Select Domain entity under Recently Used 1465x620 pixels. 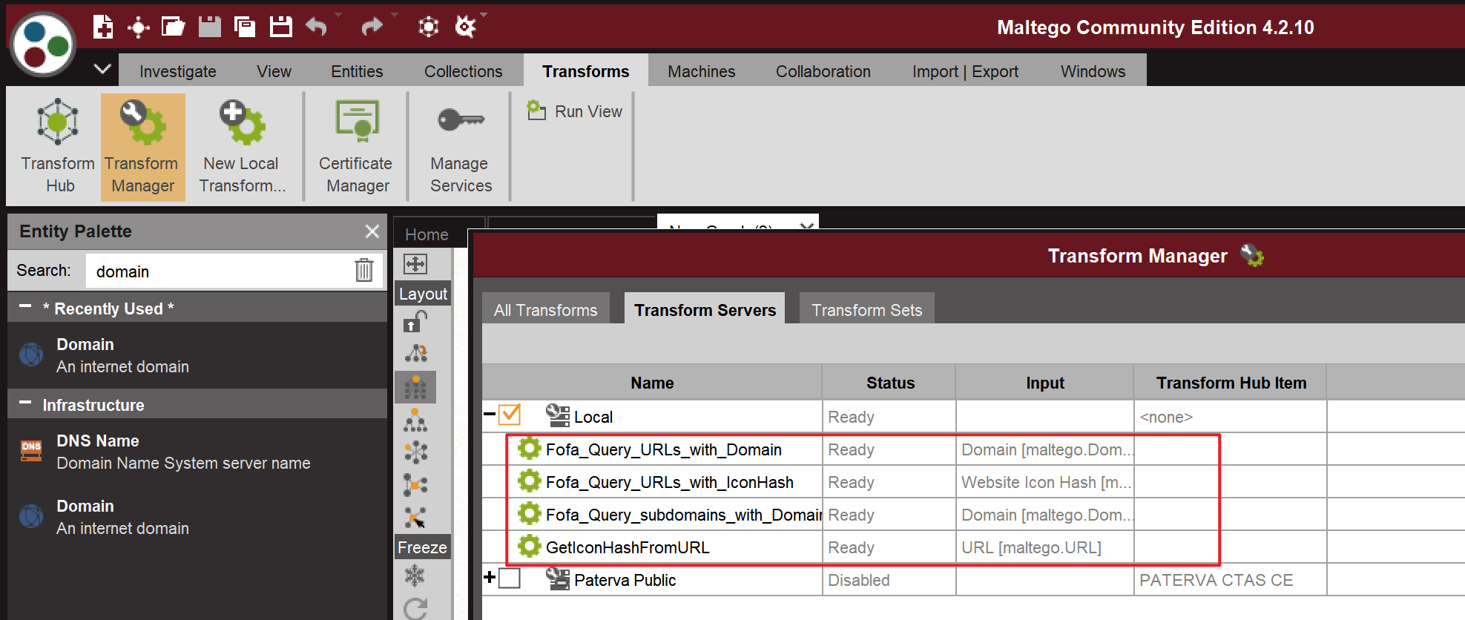point(197,355)
